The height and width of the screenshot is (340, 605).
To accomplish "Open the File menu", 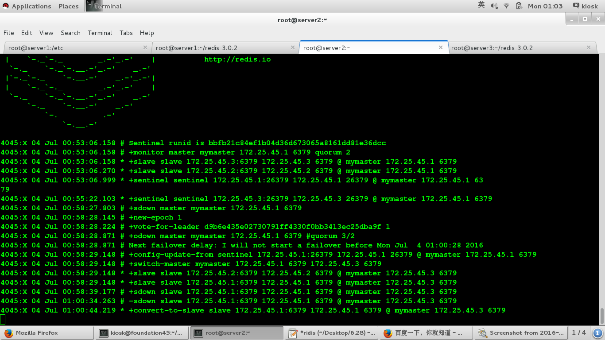I will coord(9,33).
